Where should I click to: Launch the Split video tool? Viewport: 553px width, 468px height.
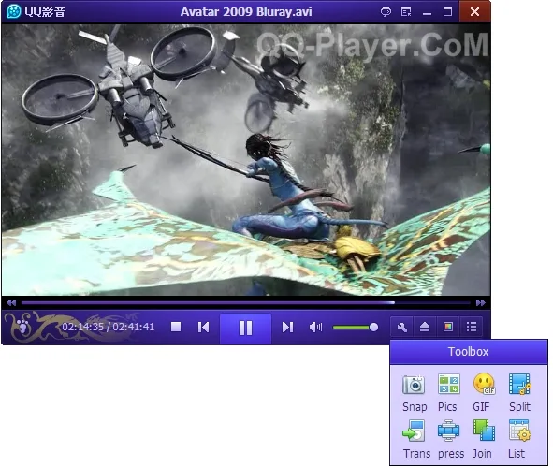(x=519, y=393)
